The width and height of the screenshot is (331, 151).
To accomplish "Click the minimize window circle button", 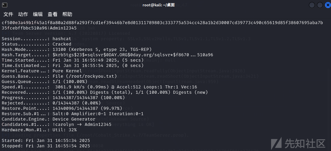I will (312, 5).
